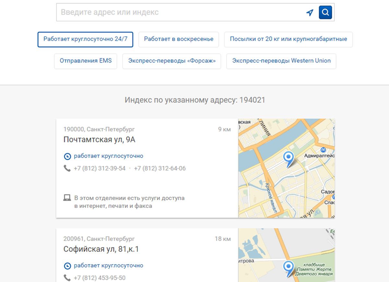
Task: Click the index result heading 194021
Action: point(195,100)
